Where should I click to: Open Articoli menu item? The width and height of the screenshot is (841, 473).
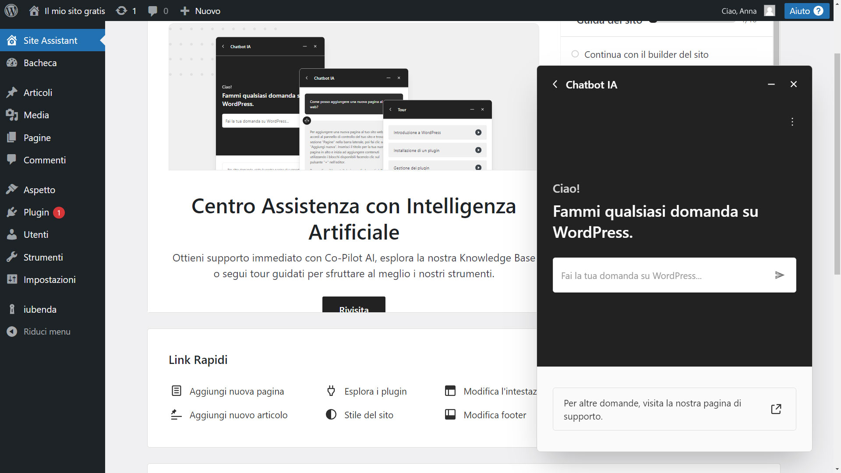pyautogui.click(x=53, y=92)
